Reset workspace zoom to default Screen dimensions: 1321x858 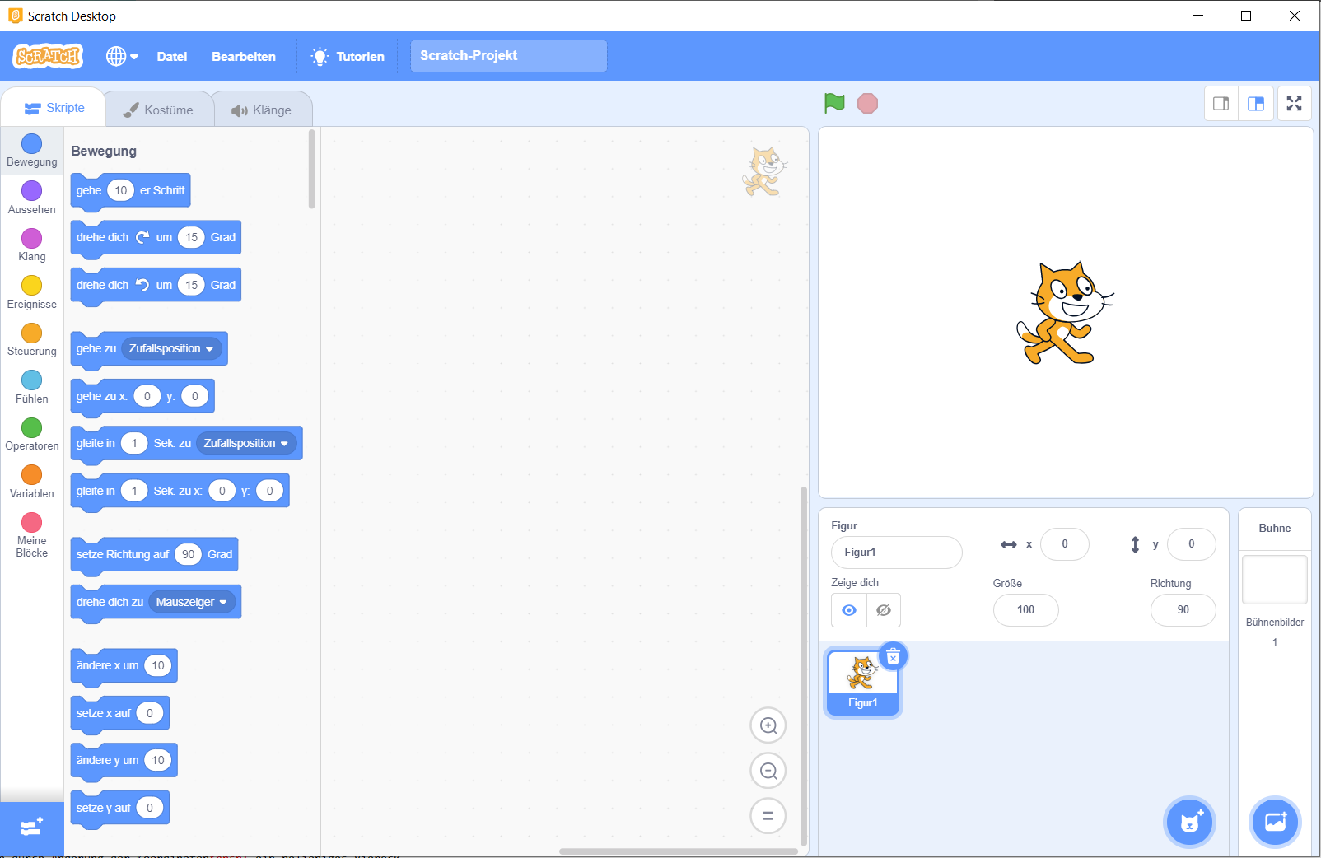click(768, 816)
